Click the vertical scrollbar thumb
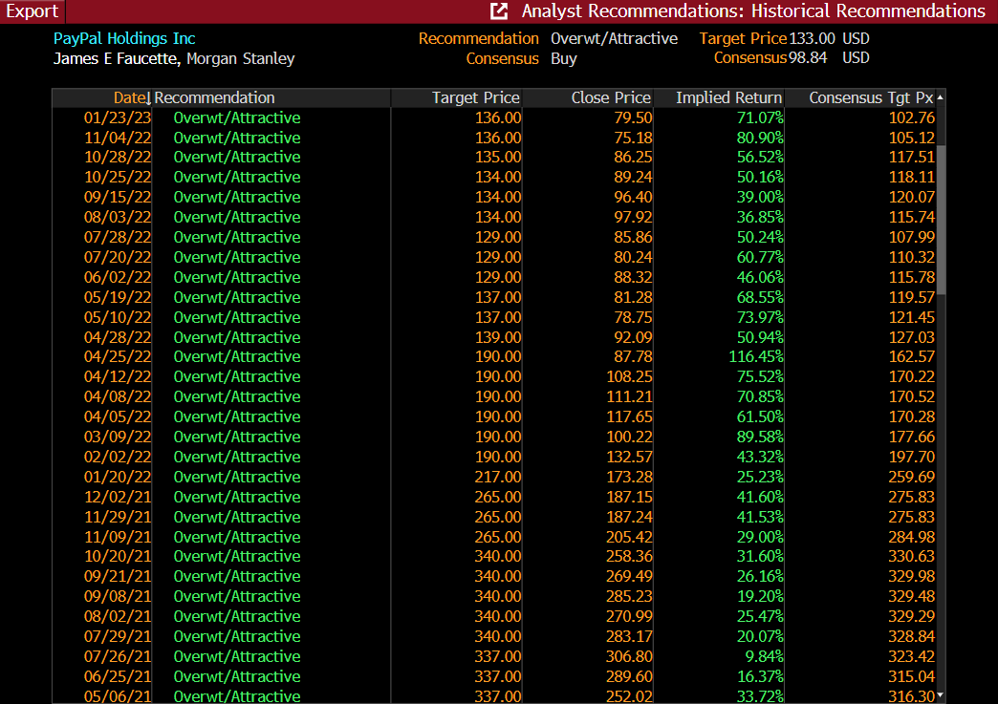Viewport: 998px width, 704px height. [941, 220]
